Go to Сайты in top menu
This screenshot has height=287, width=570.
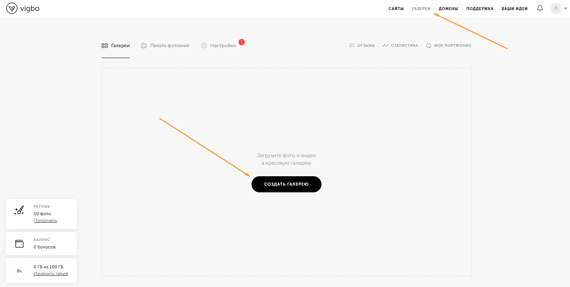(x=396, y=9)
